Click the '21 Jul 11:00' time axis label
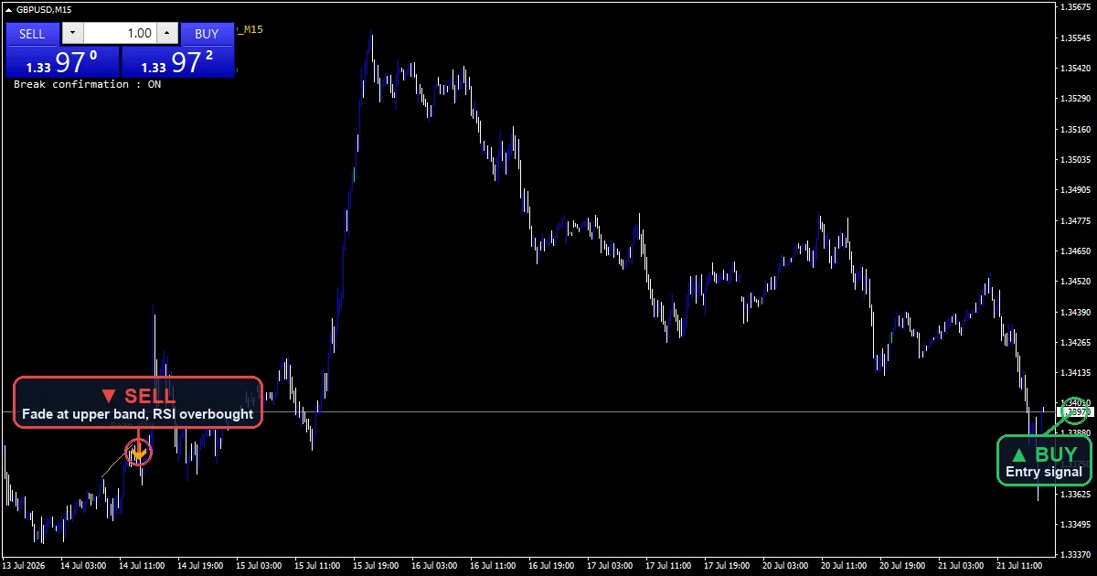 (1020, 566)
